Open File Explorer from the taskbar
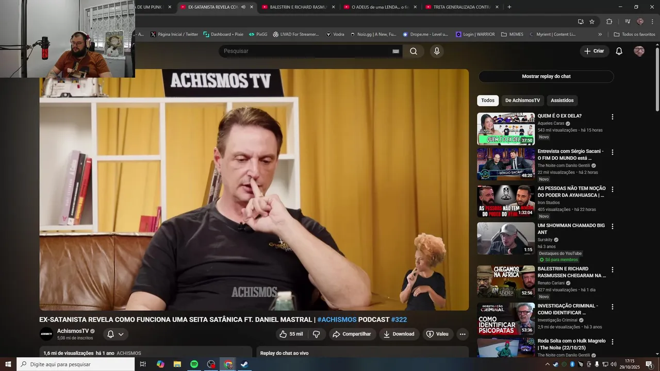The image size is (660, 371). tap(177, 364)
